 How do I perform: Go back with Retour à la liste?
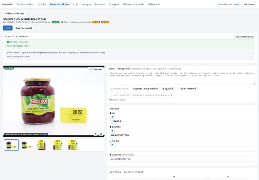[x=14, y=14]
